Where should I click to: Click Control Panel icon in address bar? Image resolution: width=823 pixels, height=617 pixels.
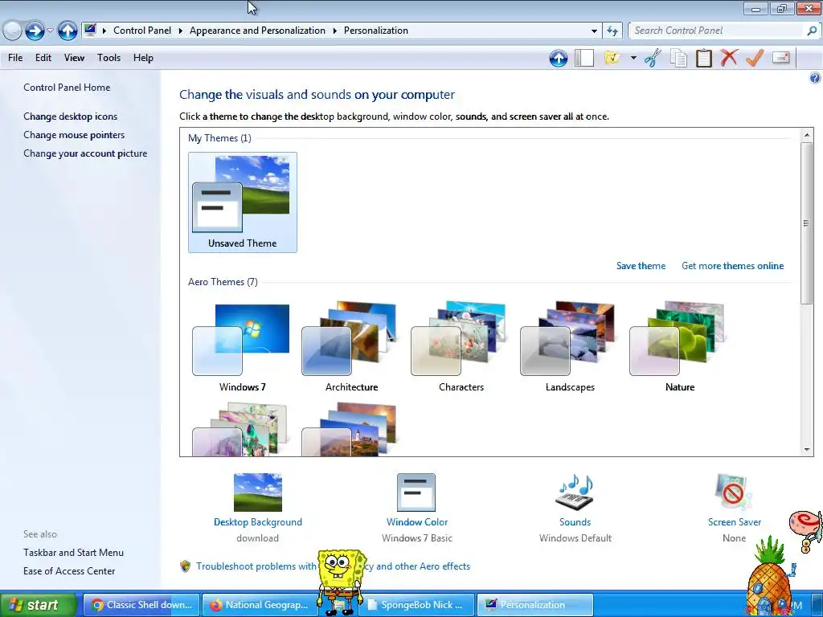(x=90, y=30)
